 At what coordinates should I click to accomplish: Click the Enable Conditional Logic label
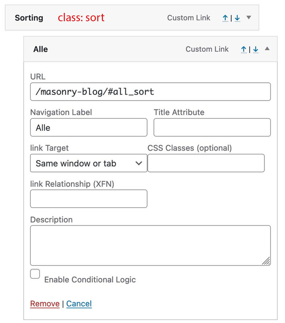click(x=90, y=280)
